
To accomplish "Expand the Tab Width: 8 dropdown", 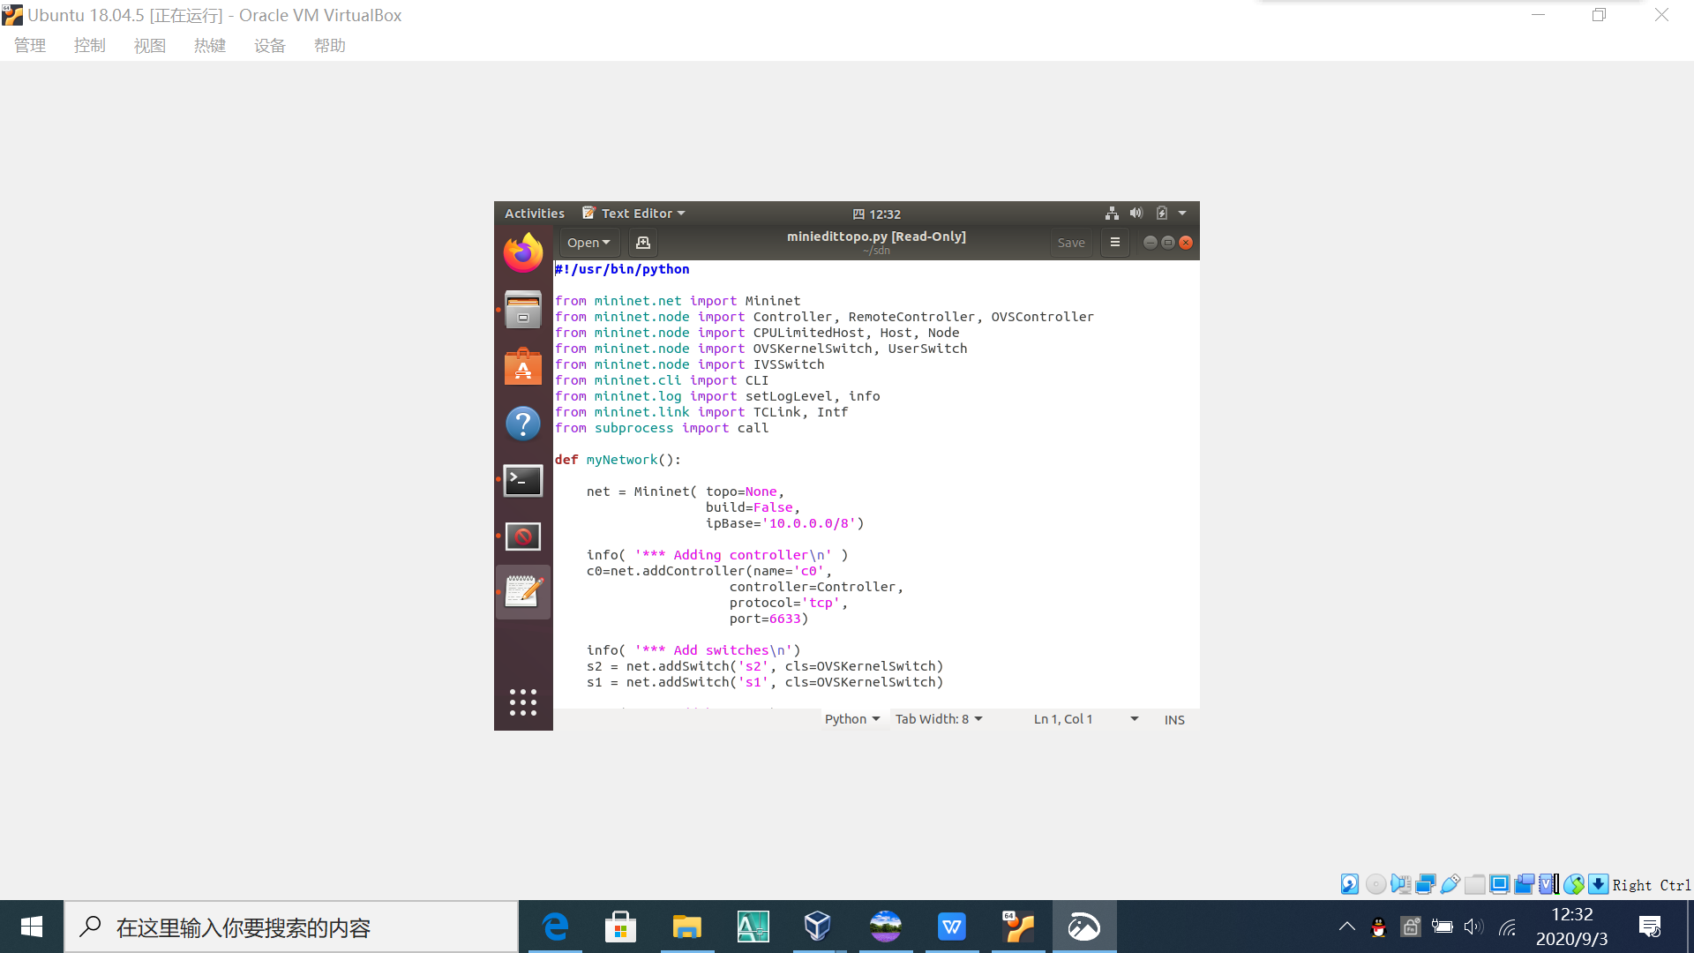I will click(939, 719).
